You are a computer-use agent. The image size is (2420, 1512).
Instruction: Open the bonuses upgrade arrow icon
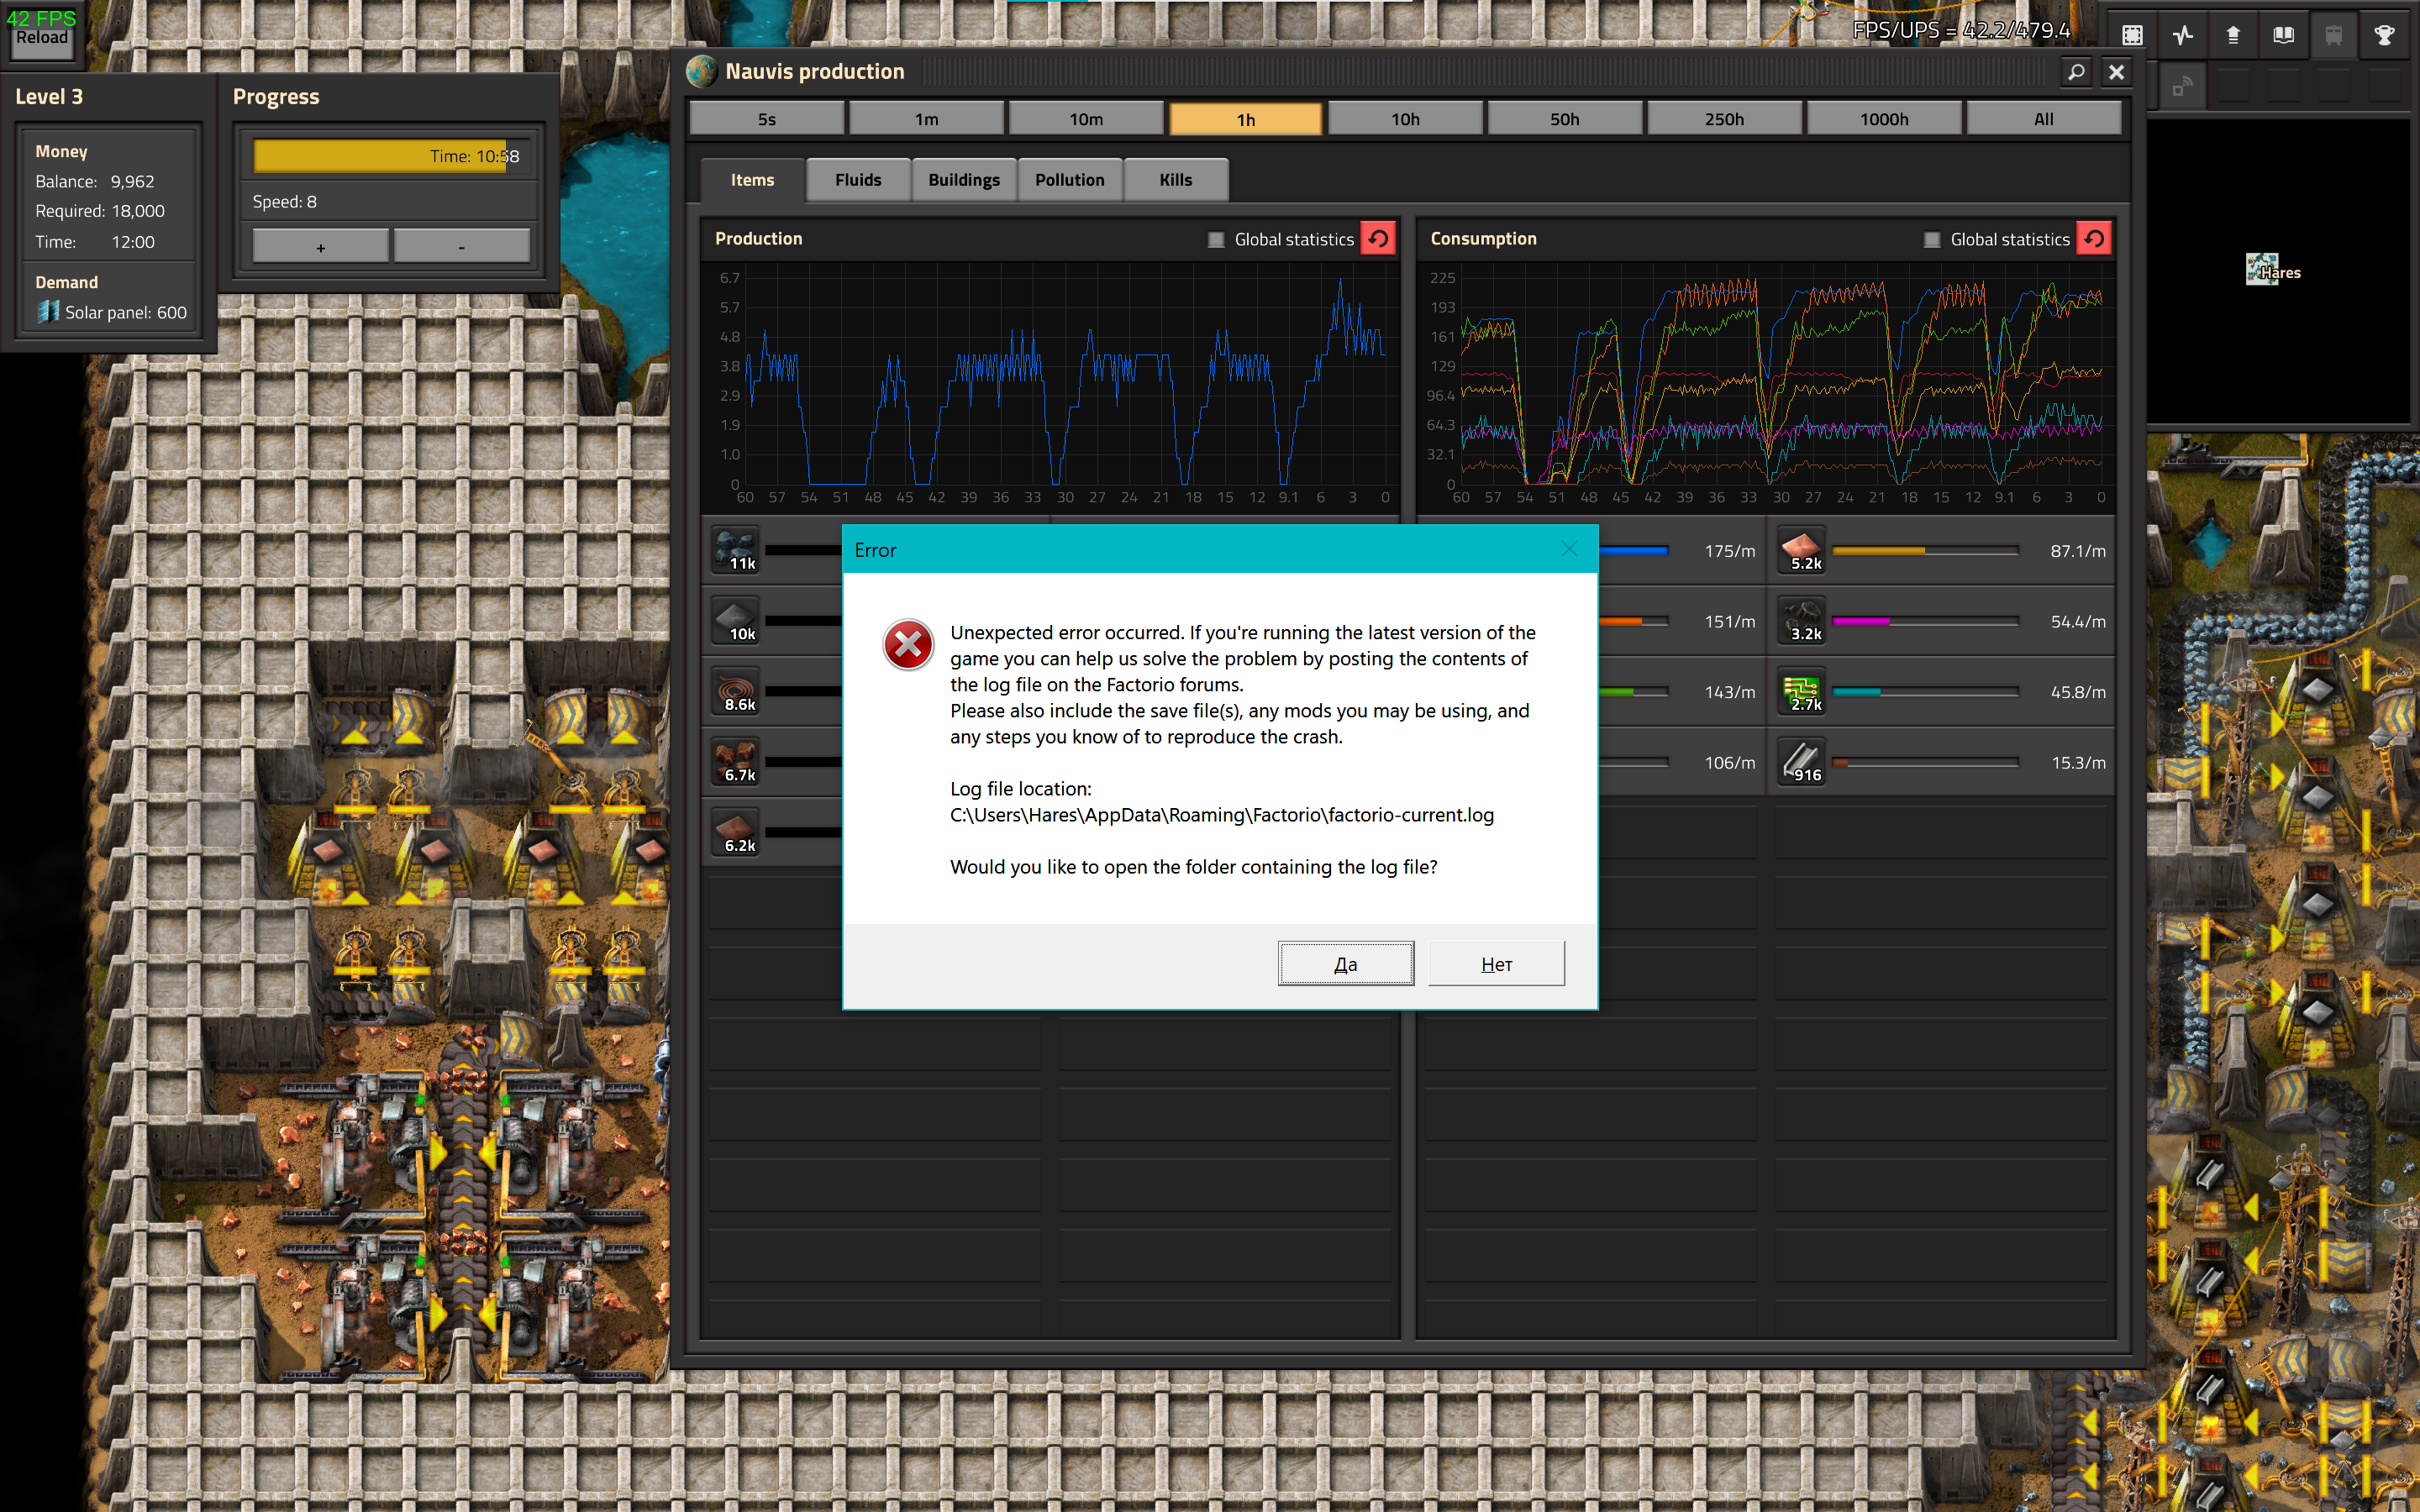pyautogui.click(x=2233, y=36)
